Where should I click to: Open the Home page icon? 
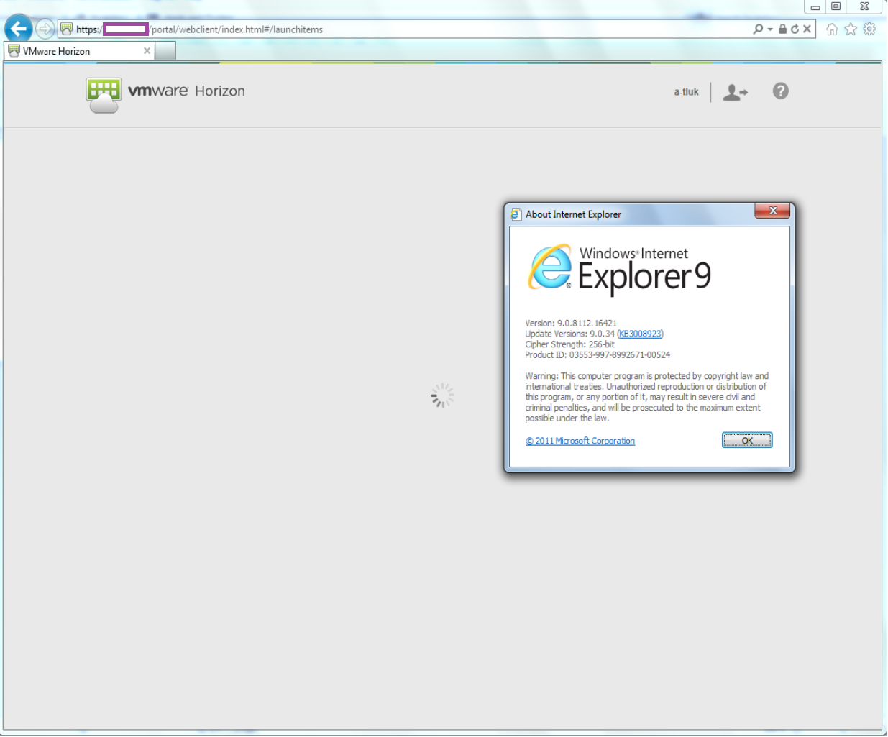pos(832,29)
